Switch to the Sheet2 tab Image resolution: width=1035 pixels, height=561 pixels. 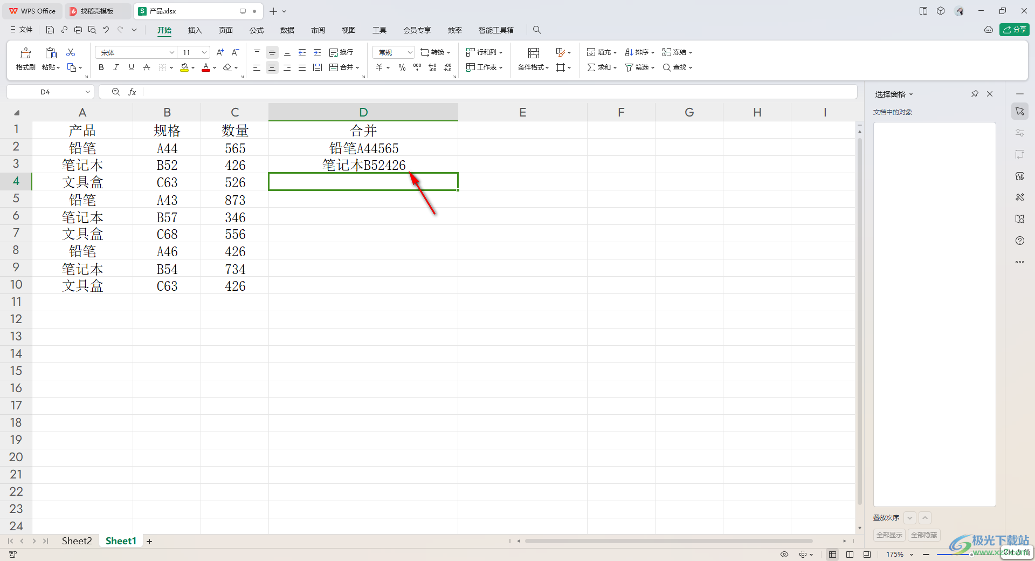77,541
